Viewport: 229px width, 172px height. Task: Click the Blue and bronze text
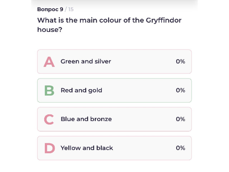point(86,119)
